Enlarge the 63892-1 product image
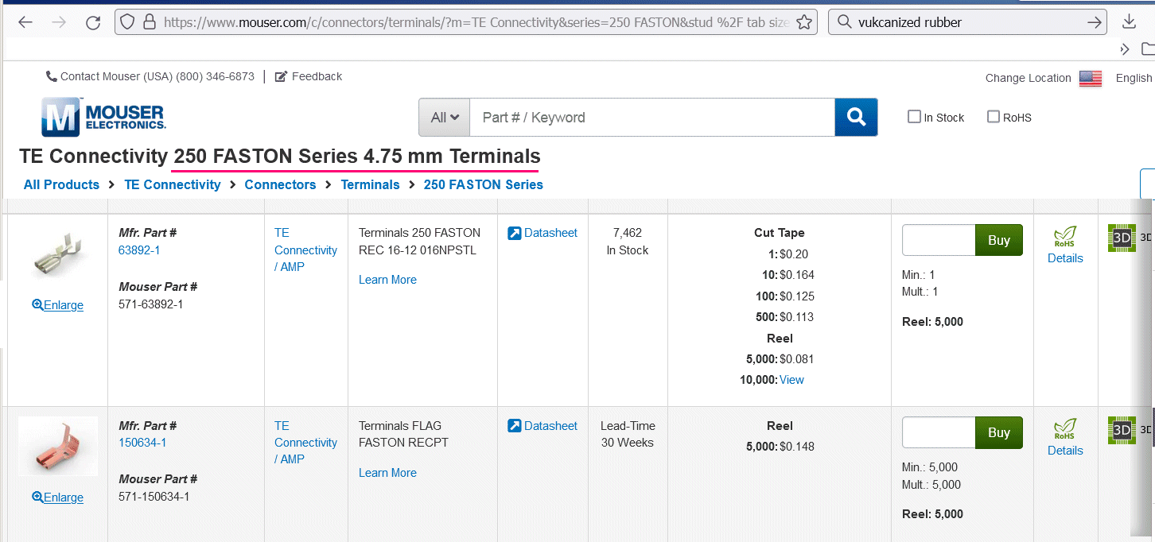The width and height of the screenshot is (1155, 542). point(57,305)
